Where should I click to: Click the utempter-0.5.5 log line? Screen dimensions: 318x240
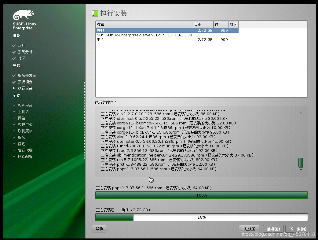point(166,141)
